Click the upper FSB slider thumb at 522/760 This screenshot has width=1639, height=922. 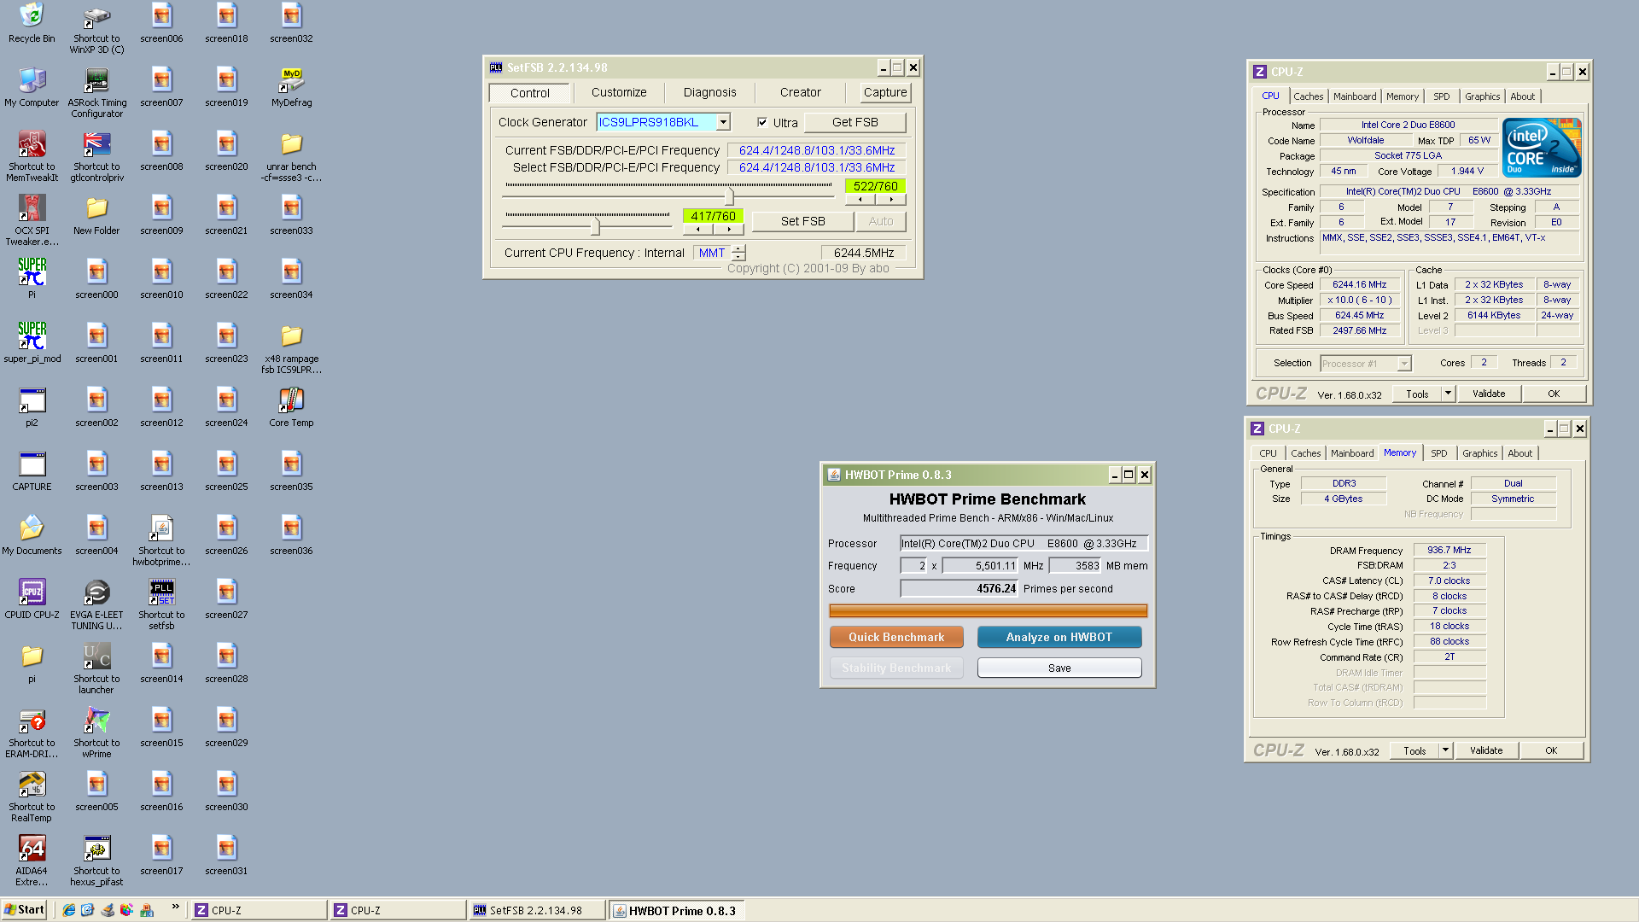[729, 196]
